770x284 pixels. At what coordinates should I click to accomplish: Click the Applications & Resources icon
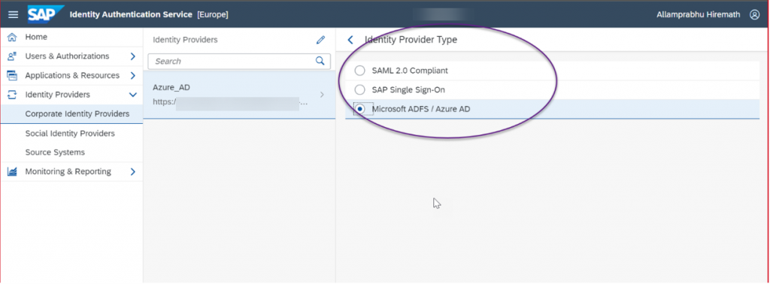(12, 76)
